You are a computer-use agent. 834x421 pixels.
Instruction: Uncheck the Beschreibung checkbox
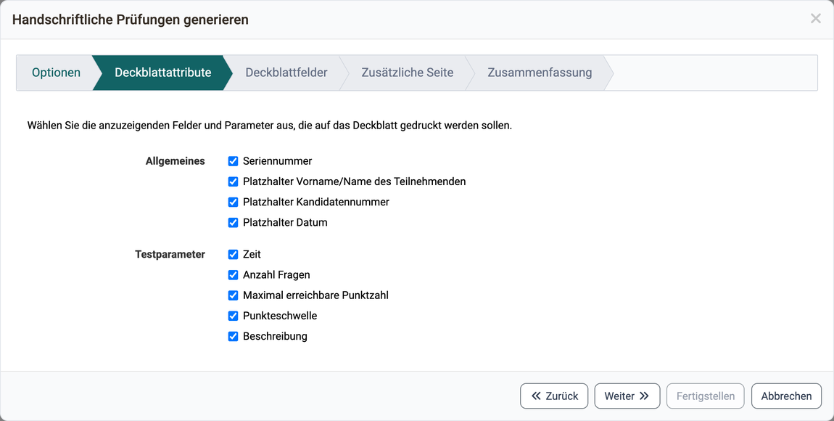(233, 336)
